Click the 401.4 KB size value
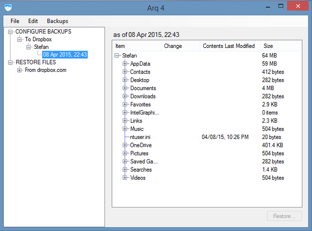The height and width of the screenshot is (231, 312). 272,145
